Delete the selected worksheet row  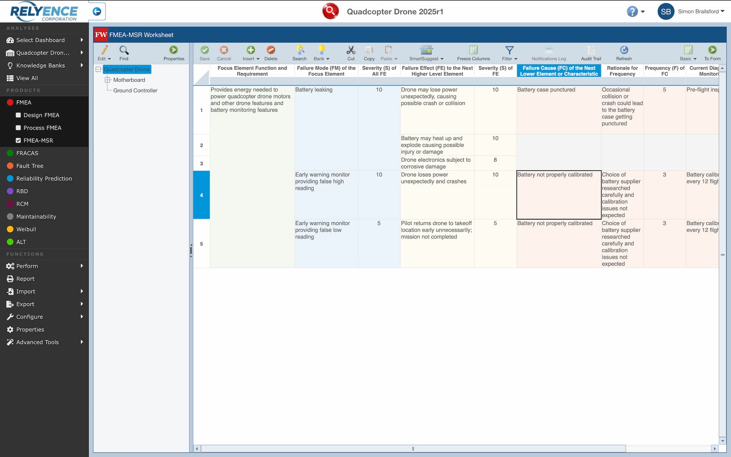[x=271, y=53]
